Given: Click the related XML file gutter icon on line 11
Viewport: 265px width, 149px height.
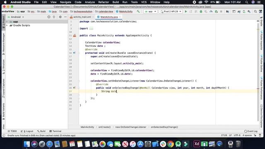Looking at the screenshot, I should [75, 36].
